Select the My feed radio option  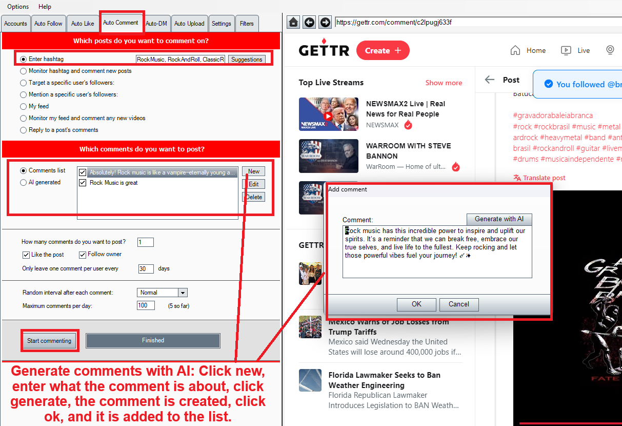click(23, 107)
